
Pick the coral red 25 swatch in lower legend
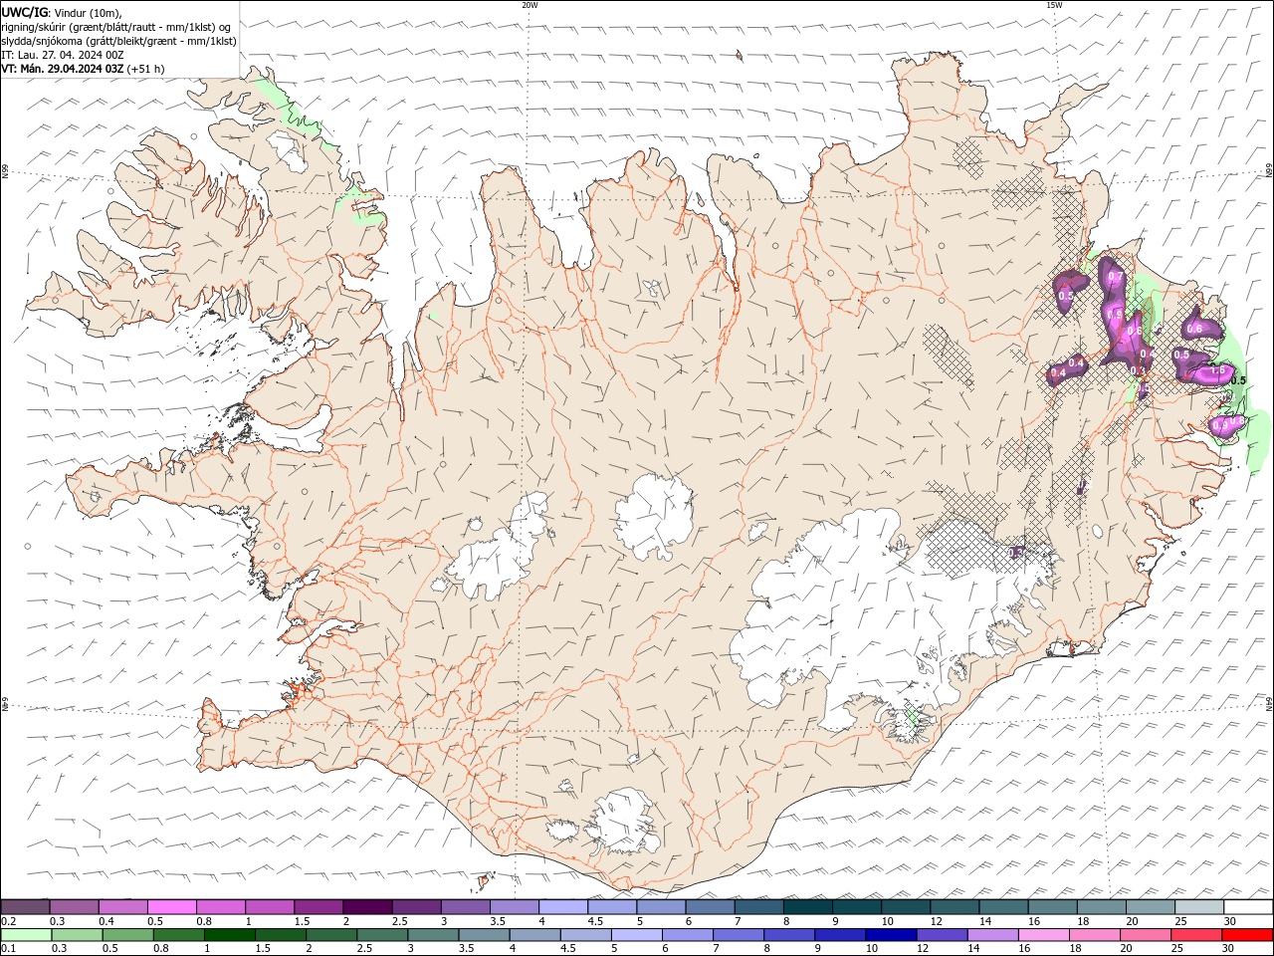[x=1195, y=935]
